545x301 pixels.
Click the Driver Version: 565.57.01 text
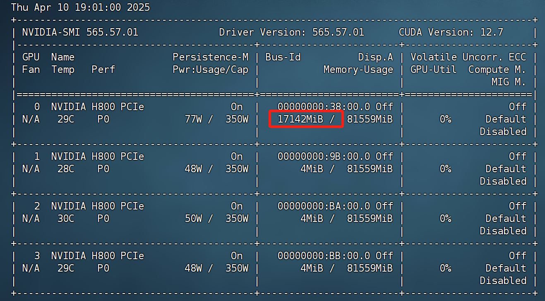(292, 32)
